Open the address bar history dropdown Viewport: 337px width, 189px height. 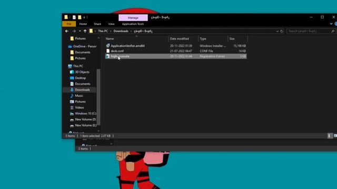pyautogui.click(x=277, y=31)
